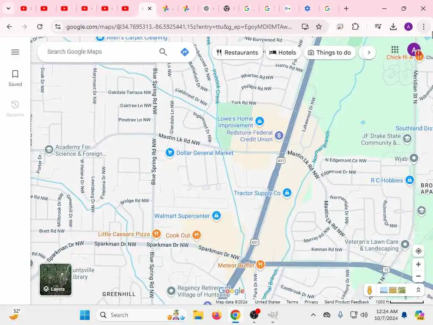This screenshot has height=325, width=433.
Task: Open the Privacy link
Action: (311, 302)
